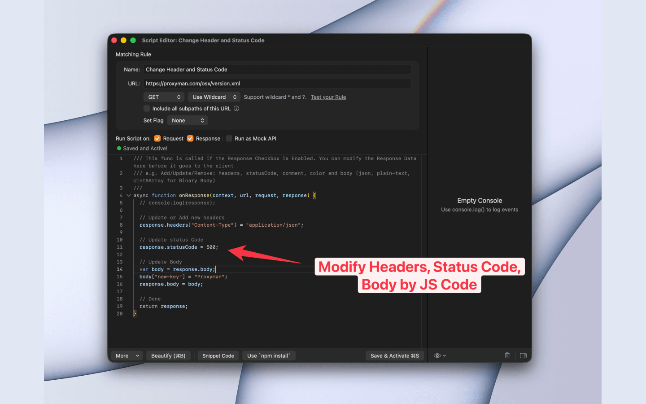
Task: Click the Saved and Active! status text
Action: click(145, 149)
